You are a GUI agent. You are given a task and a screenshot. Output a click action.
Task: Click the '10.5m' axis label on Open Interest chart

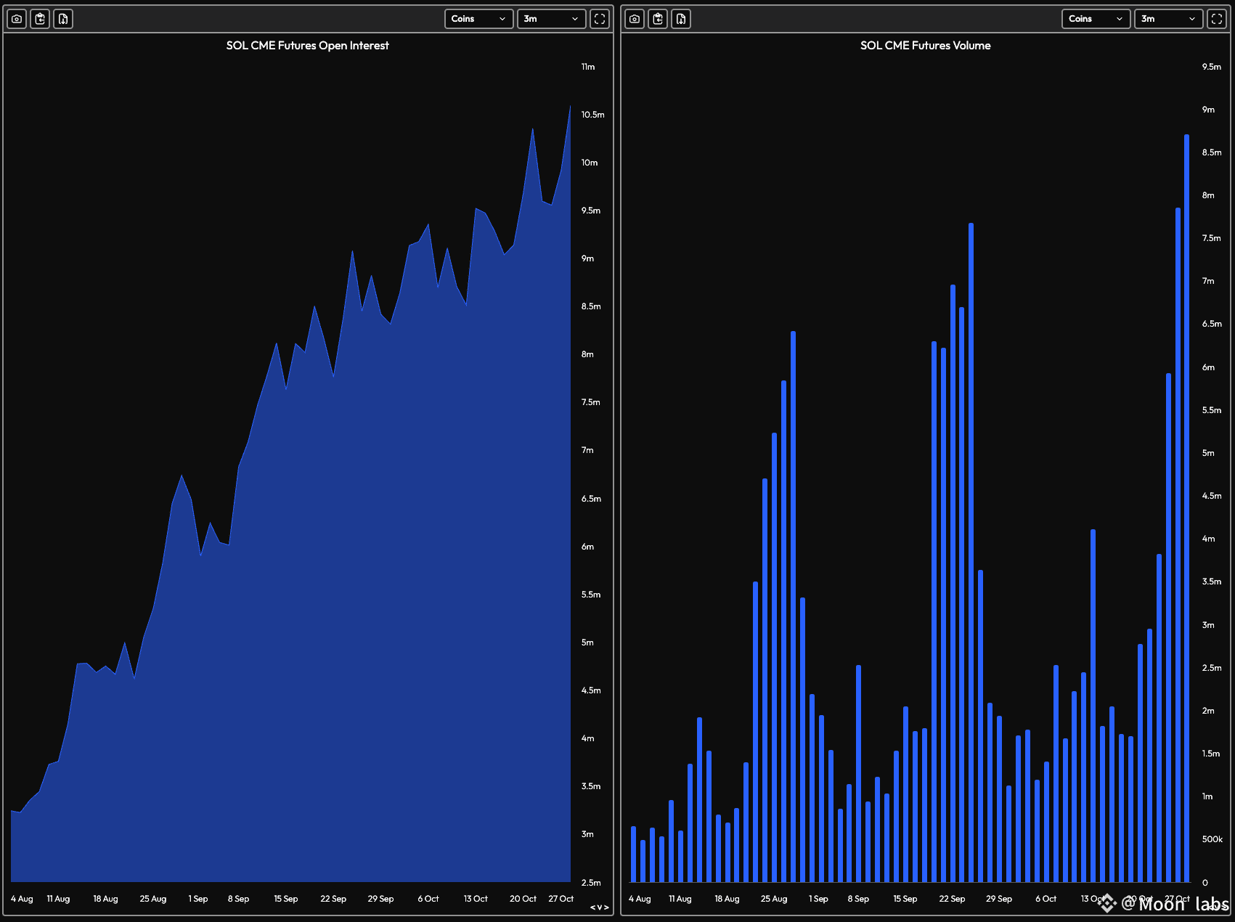point(592,115)
